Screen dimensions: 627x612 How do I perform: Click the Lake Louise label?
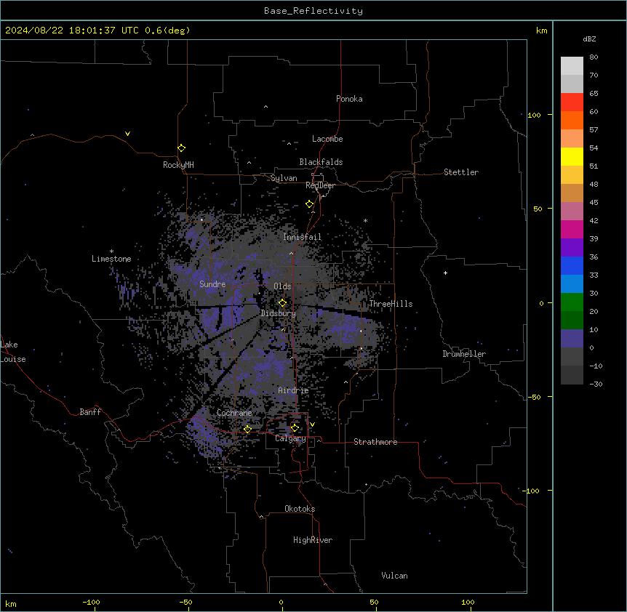point(13,352)
